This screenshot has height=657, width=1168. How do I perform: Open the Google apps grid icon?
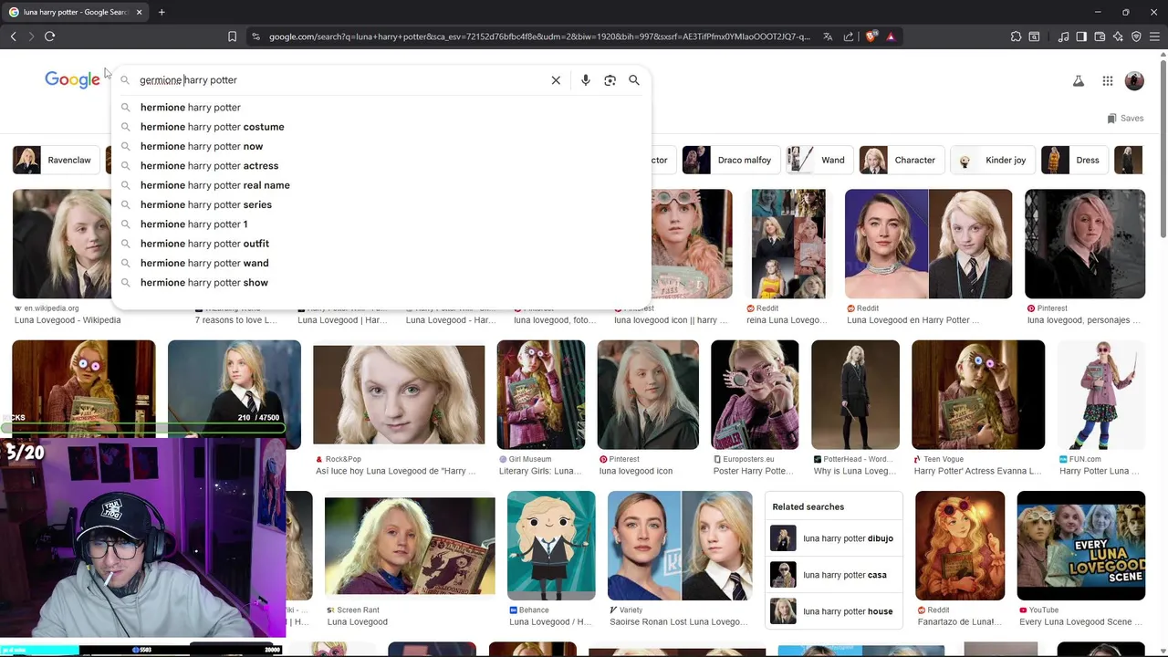point(1107,81)
